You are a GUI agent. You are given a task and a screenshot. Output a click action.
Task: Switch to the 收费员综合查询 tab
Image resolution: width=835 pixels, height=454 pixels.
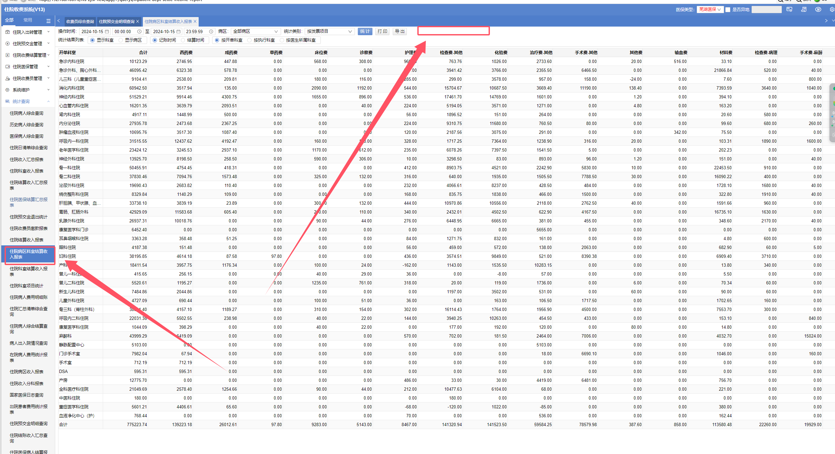(x=80, y=21)
